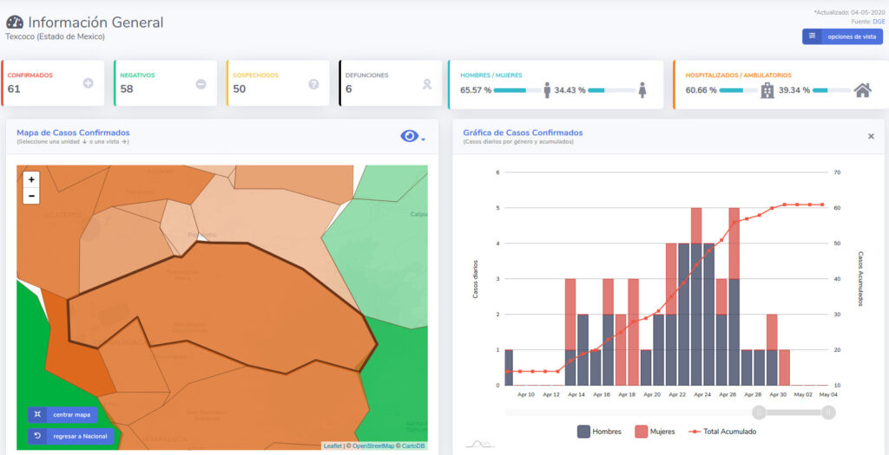Viewport: 889px width, 455px height.
Task: Click left handle of chart date range slider
Action: click(759, 413)
